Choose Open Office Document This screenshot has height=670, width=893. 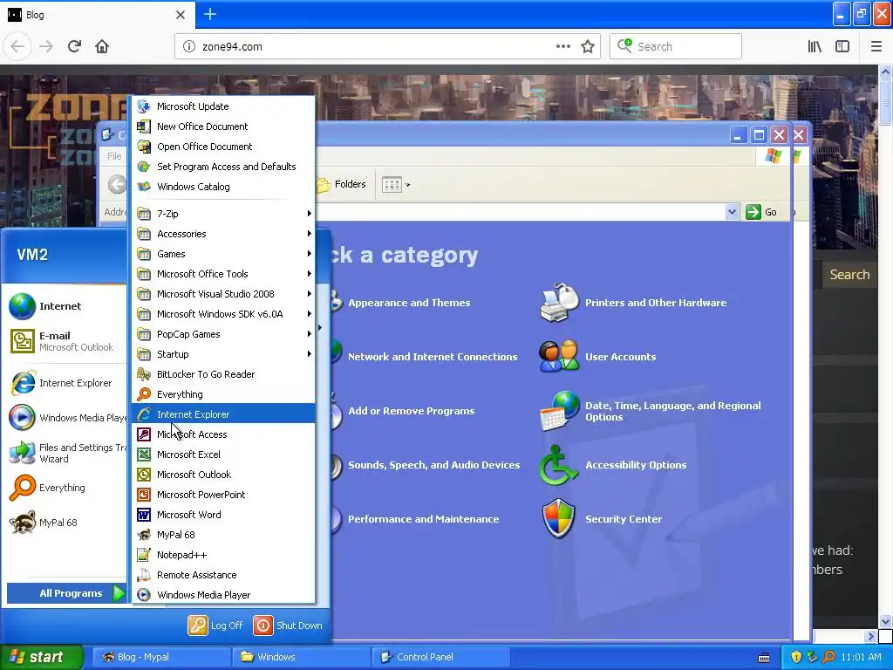click(223, 147)
